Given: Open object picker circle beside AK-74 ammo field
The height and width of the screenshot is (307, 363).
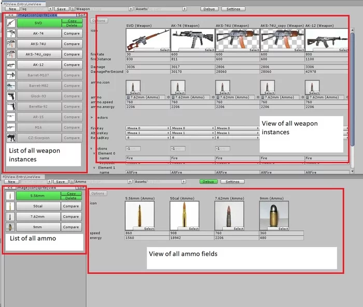Looking at the screenshot, I should (213, 97).
